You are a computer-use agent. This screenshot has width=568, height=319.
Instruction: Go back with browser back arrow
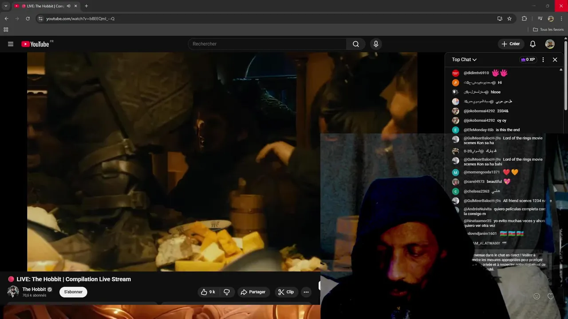6,19
